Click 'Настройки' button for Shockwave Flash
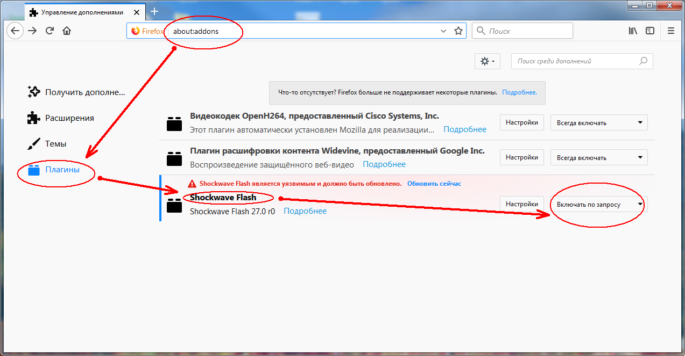This screenshot has width=685, height=356. (521, 204)
